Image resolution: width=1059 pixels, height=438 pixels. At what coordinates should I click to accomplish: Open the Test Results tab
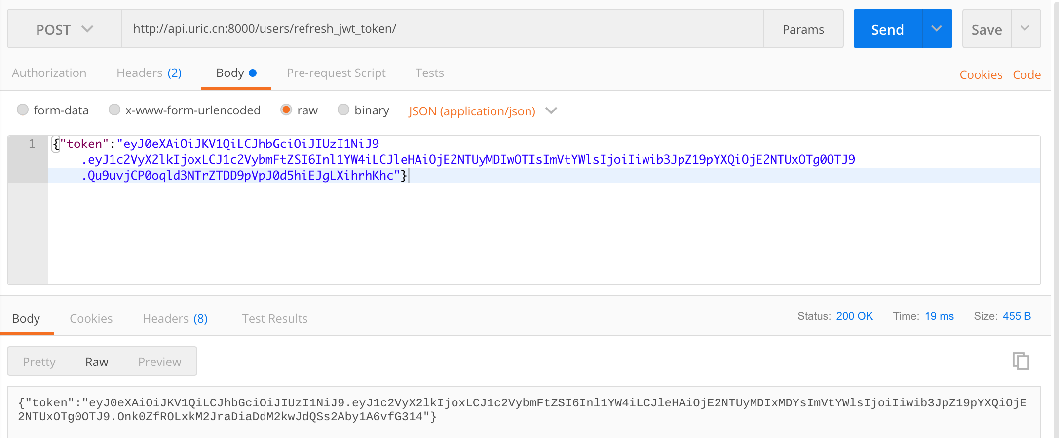275,319
